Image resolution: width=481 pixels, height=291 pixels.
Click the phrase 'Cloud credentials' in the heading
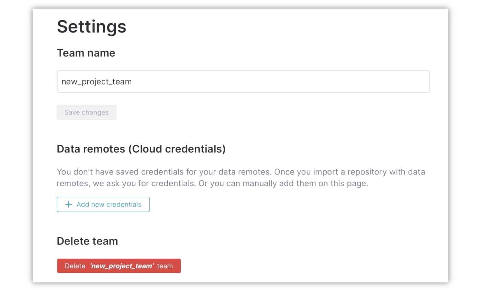pos(177,149)
